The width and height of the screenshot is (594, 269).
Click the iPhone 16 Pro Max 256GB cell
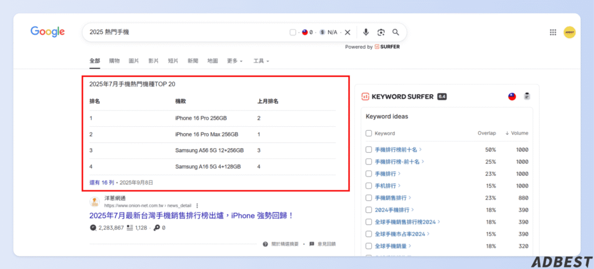click(x=207, y=134)
